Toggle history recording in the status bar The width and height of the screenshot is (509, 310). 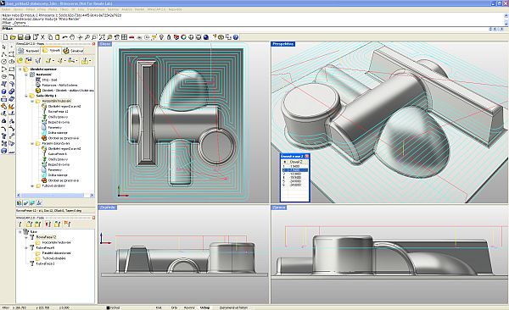click(x=234, y=307)
